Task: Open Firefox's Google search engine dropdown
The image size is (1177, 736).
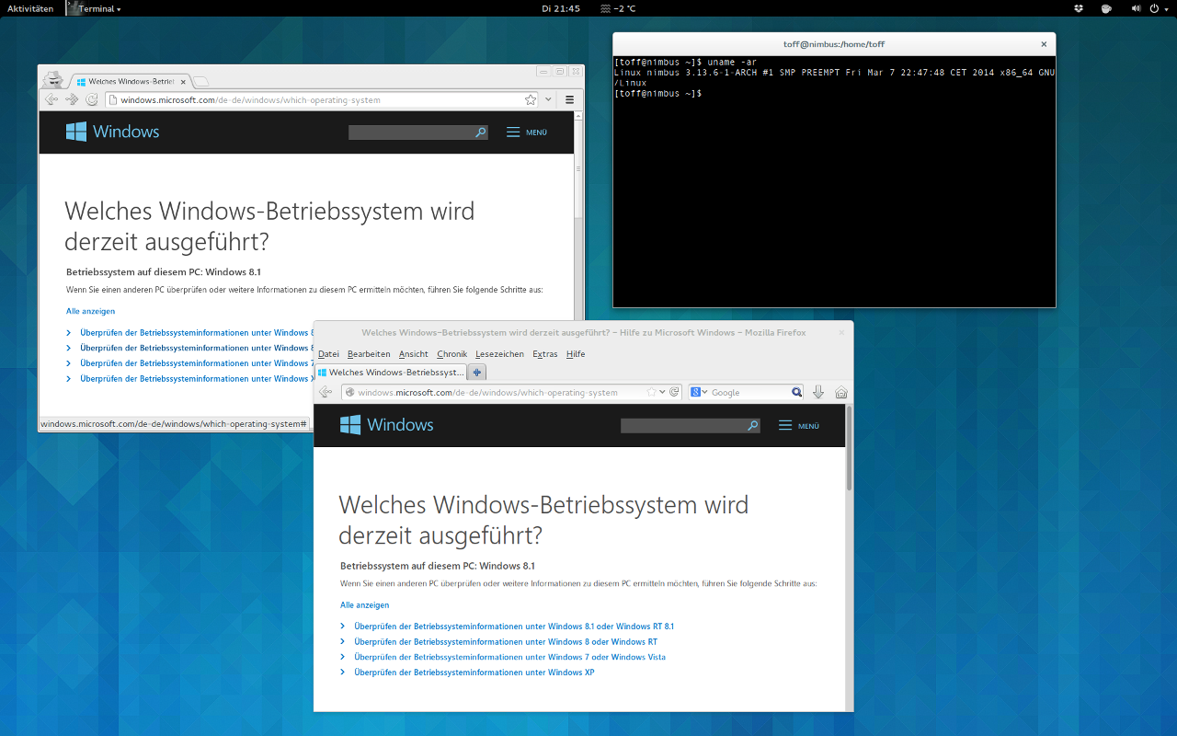Action: pos(699,392)
